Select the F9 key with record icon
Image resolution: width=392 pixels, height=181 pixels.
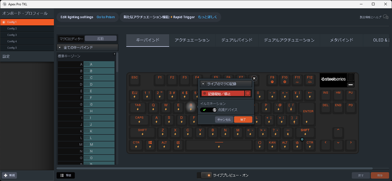(x=272, y=80)
